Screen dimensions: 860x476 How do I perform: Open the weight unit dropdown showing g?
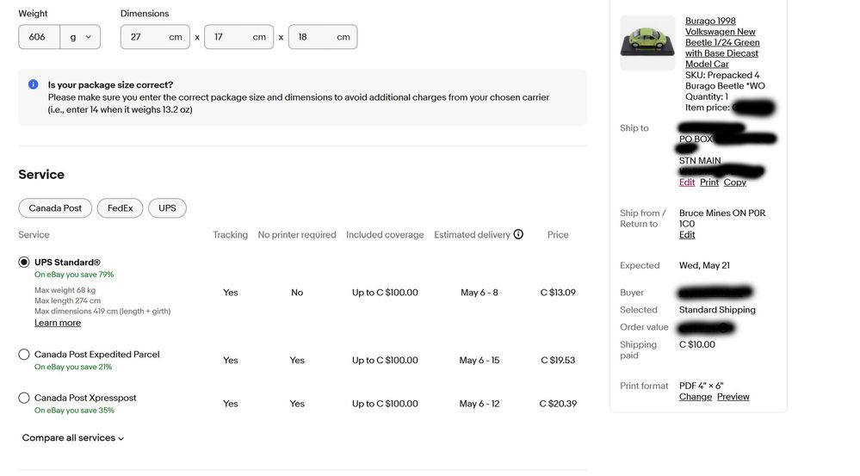pos(80,37)
